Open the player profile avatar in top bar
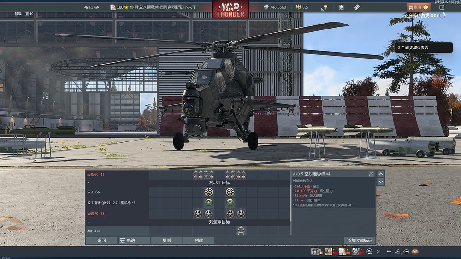The image size is (461, 259). (113, 7)
